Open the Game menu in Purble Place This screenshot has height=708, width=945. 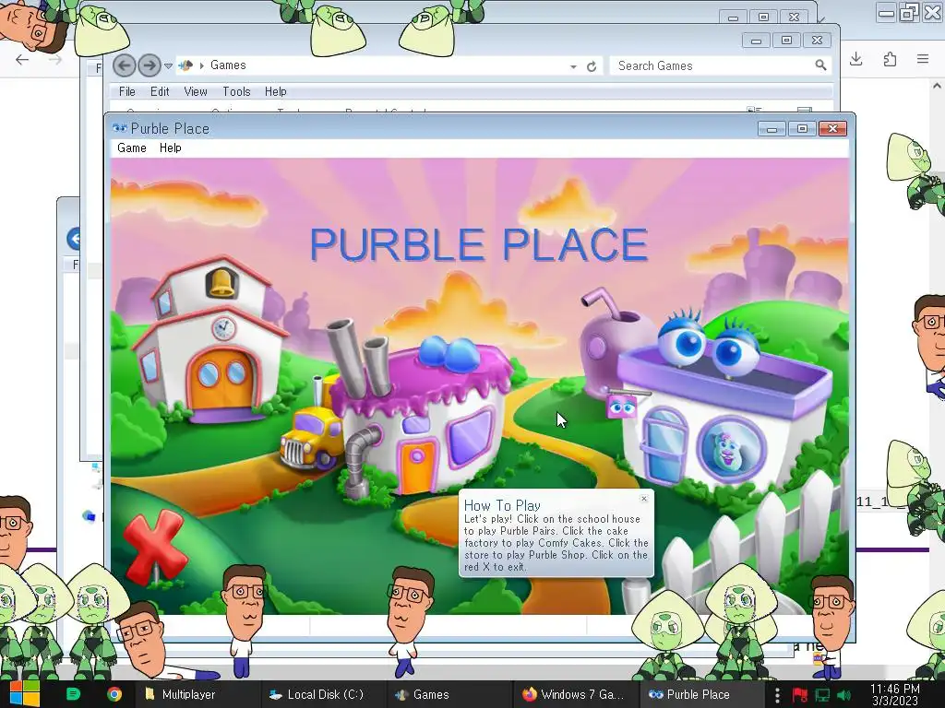click(132, 148)
